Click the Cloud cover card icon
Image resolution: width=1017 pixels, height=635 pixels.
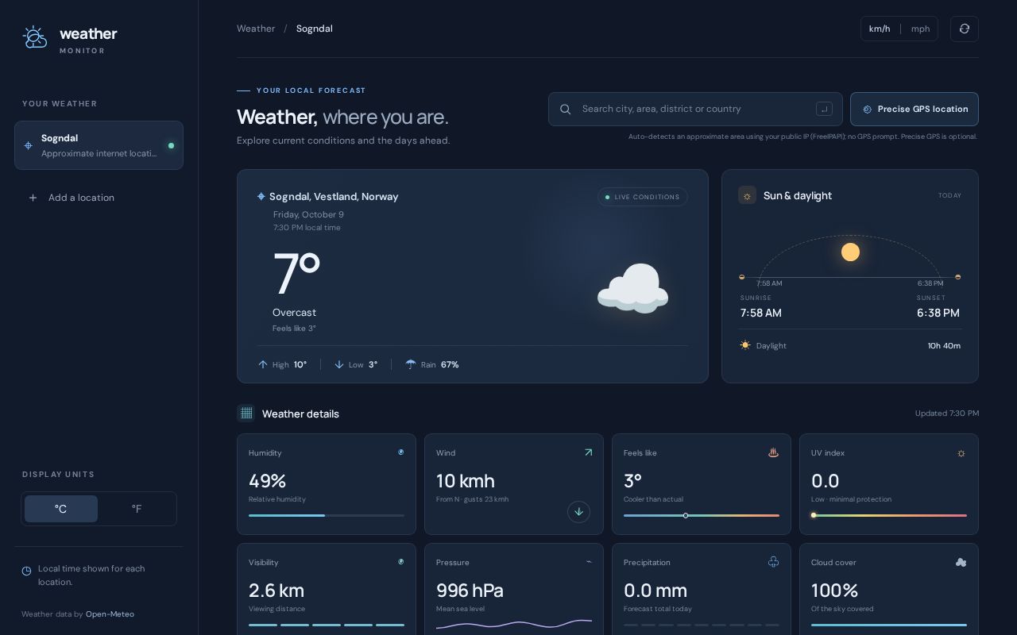coord(961,562)
